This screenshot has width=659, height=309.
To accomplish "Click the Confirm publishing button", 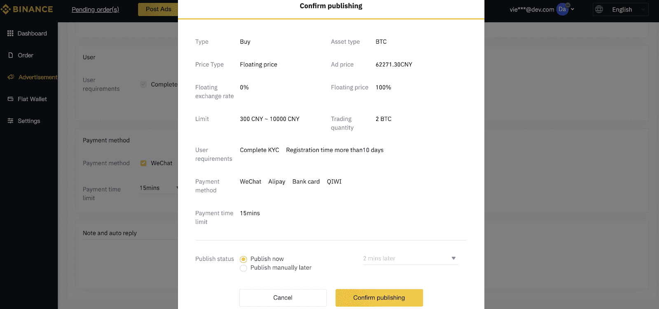I will [x=379, y=297].
